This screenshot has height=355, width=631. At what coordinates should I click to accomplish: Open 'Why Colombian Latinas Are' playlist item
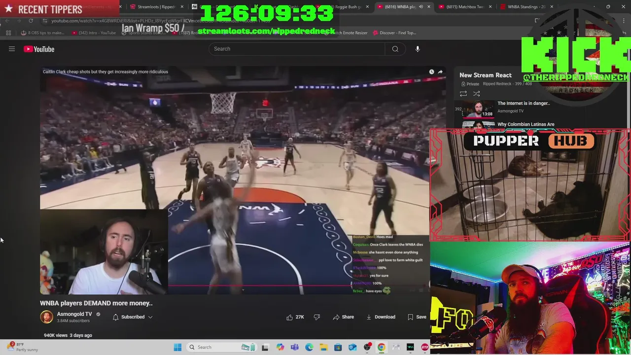(x=526, y=124)
